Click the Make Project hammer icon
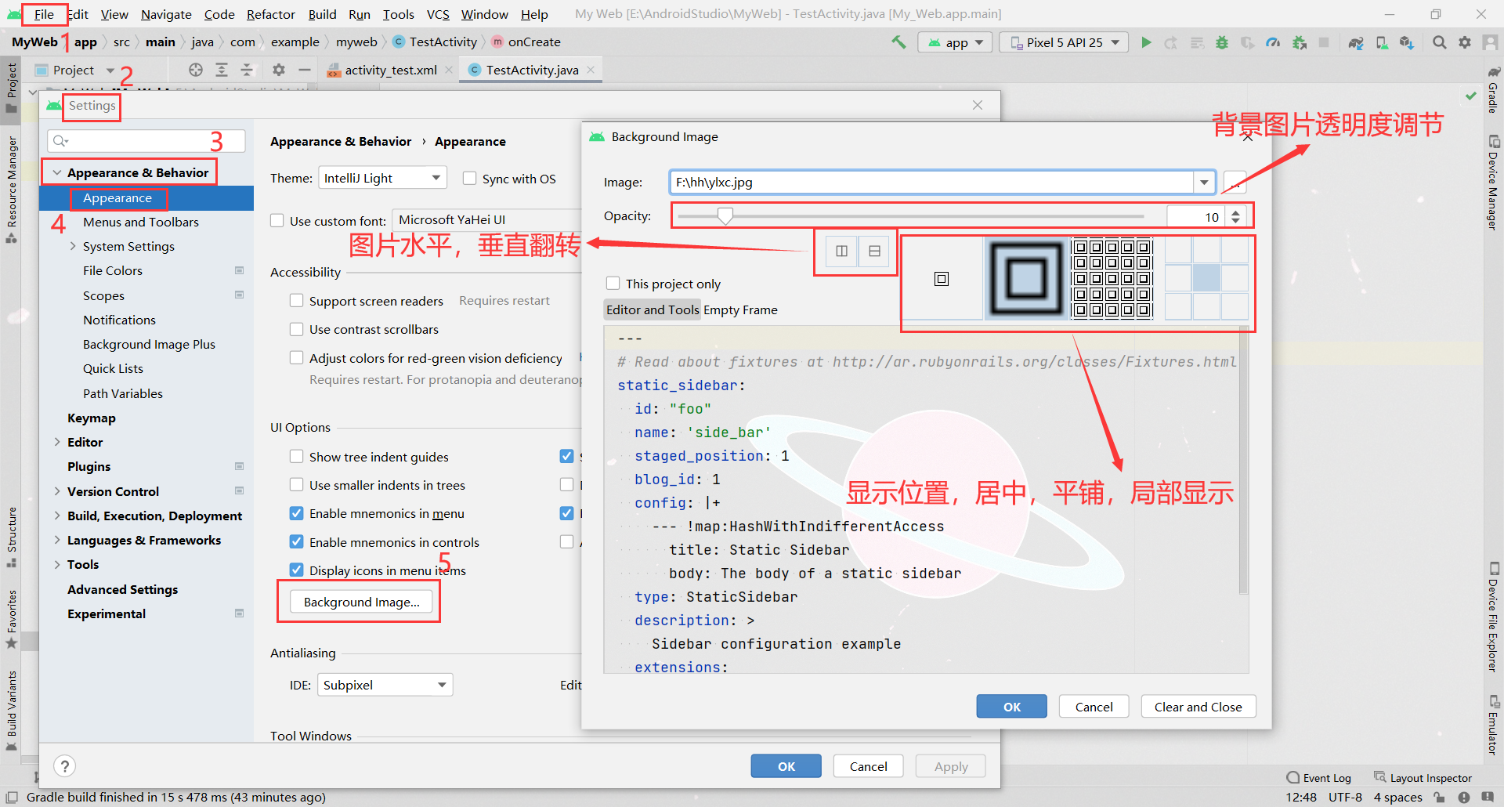This screenshot has height=807, width=1504. pos(898,42)
